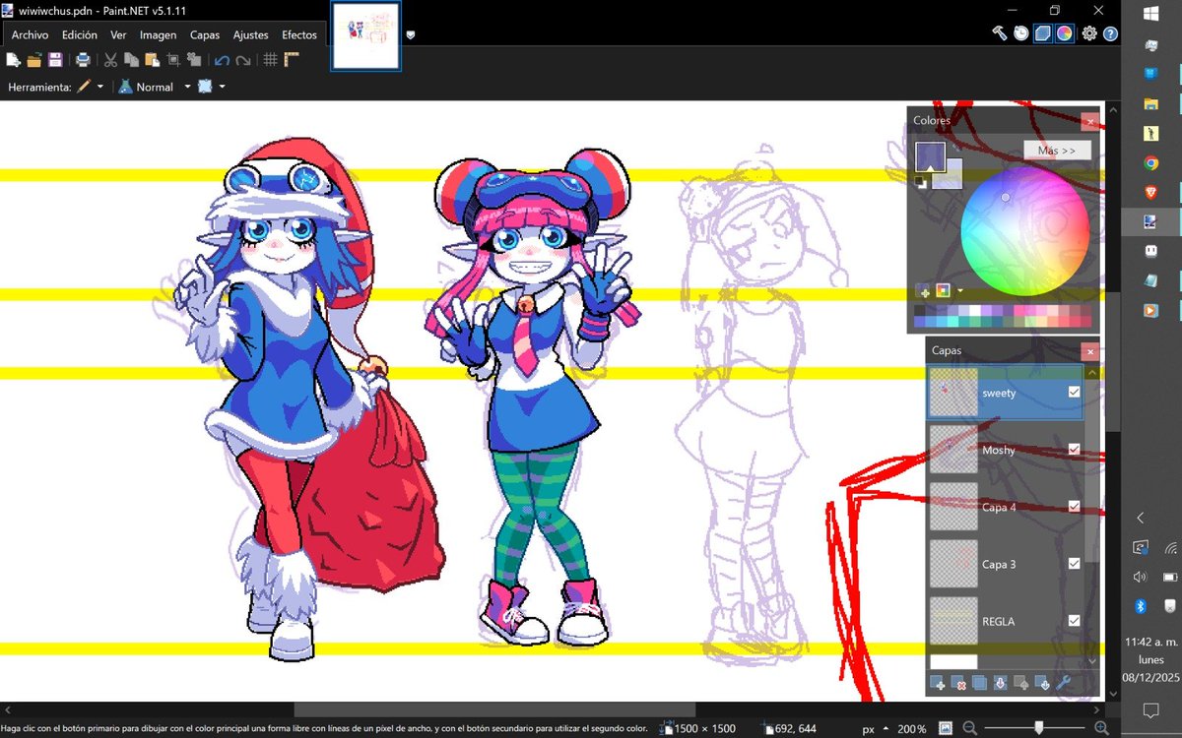Add a new layer with the plus icon

click(936, 682)
